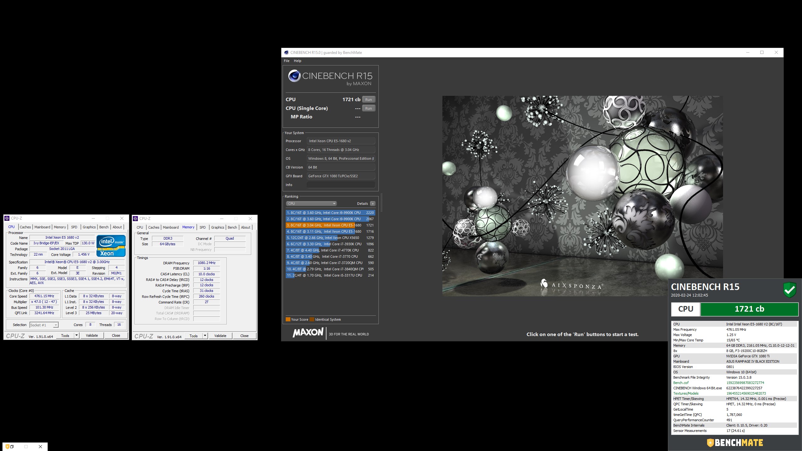Select orange ranking row 3 score 1721

(330, 225)
